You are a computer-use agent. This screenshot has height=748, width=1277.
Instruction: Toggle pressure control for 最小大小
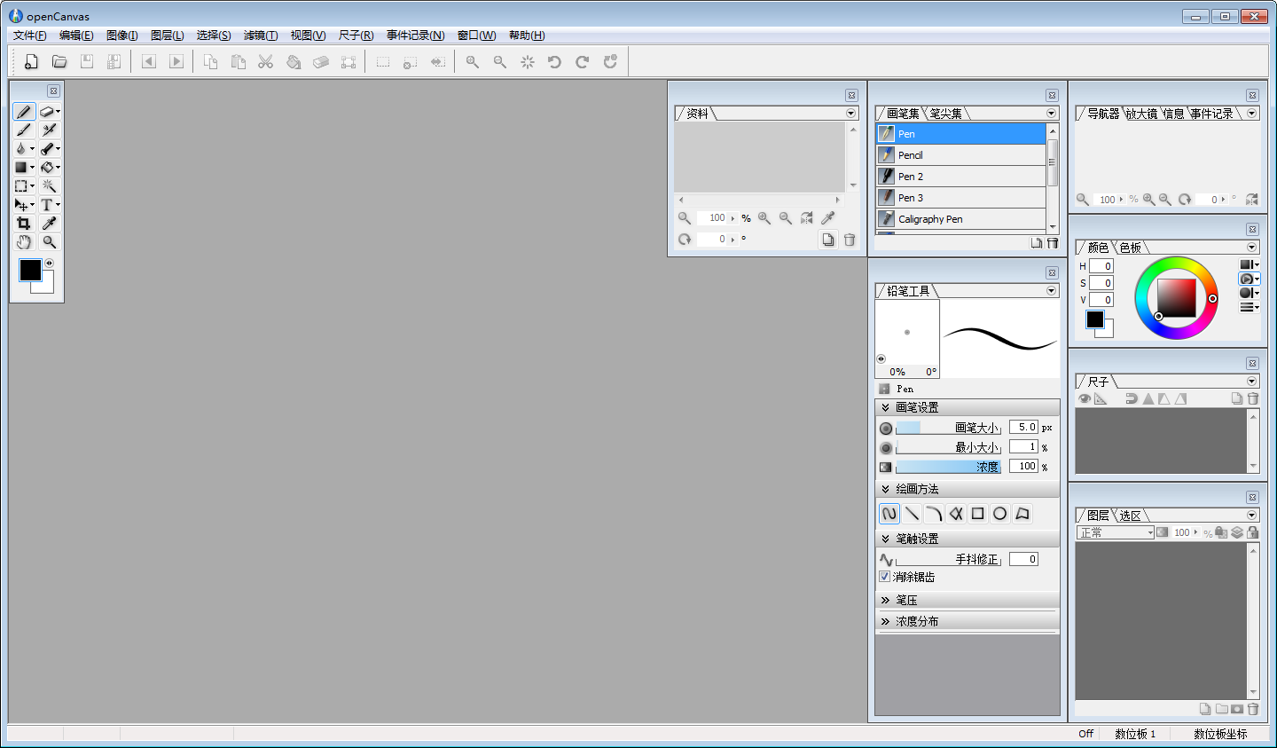[x=886, y=448]
